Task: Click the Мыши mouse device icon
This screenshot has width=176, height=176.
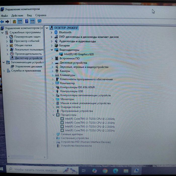Action: pos(58,103)
